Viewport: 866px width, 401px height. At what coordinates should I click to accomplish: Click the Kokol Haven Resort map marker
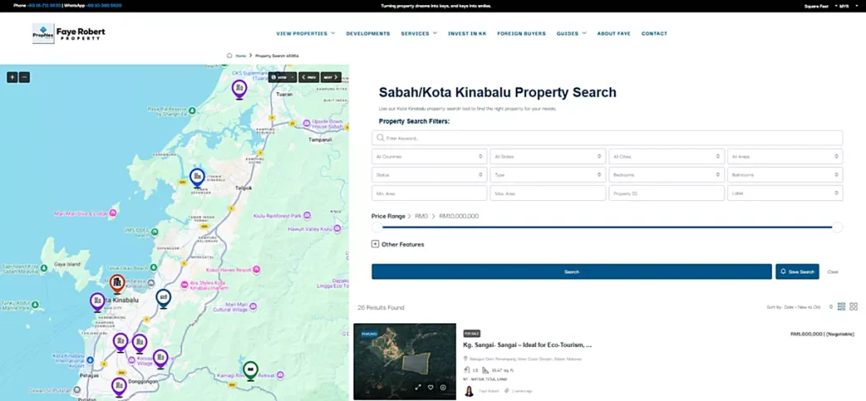tap(256, 269)
